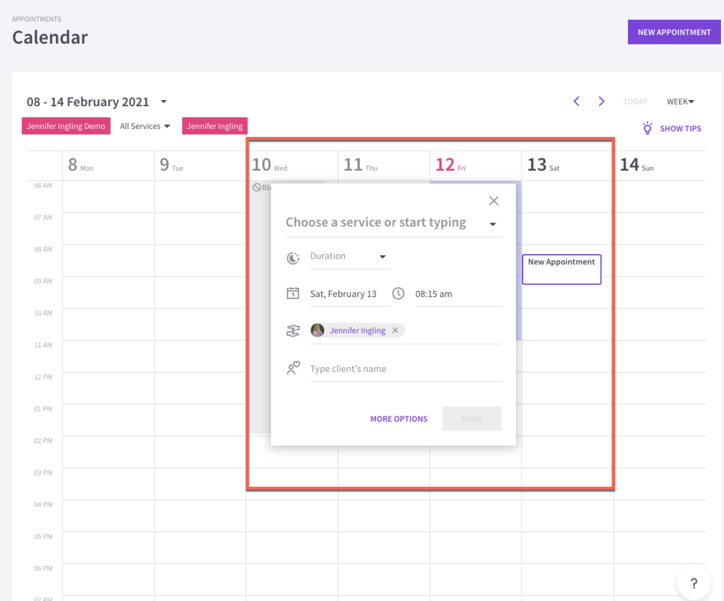Click the client person-heart icon

click(293, 368)
